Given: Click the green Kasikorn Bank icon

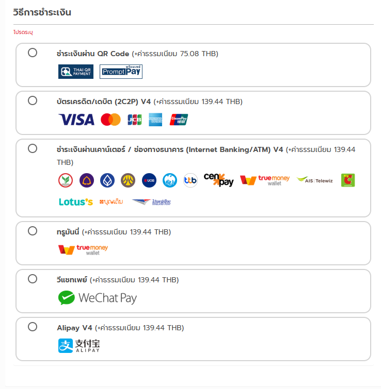Looking at the screenshot, I should (x=66, y=180).
